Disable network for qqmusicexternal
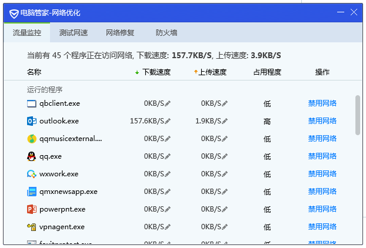Image resolution: width=366 pixels, height=248 pixels. coord(322,139)
